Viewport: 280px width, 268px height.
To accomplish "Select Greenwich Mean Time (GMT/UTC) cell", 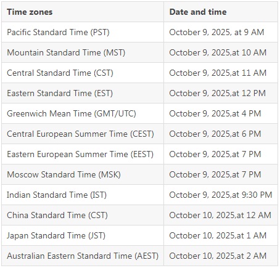I will tap(83, 113).
